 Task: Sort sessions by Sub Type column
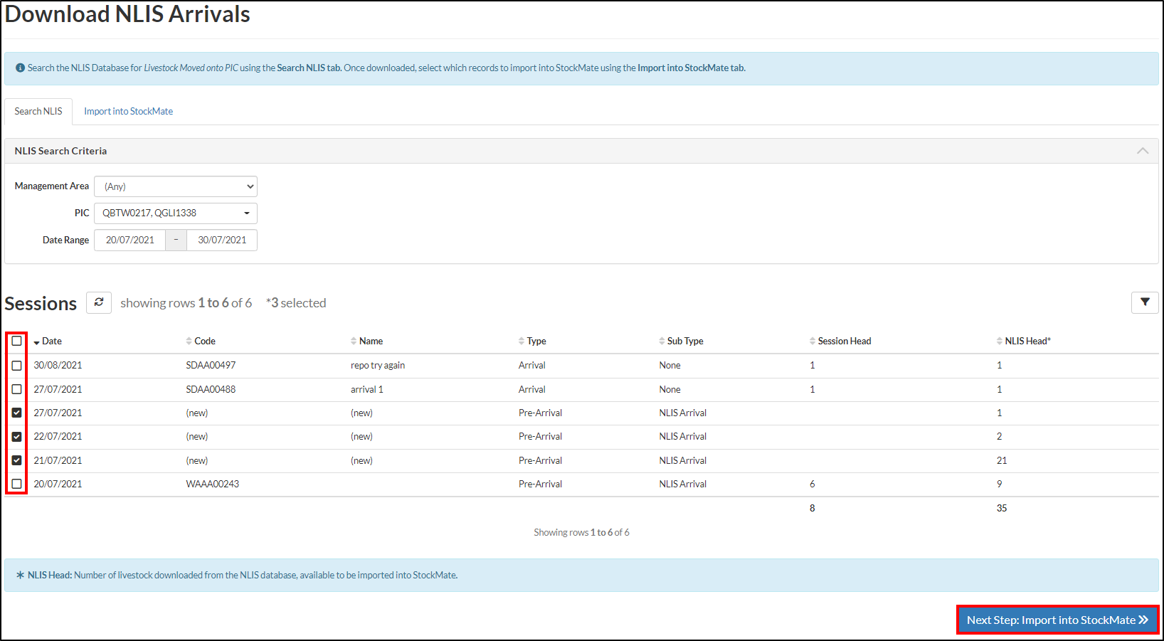click(681, 341)
